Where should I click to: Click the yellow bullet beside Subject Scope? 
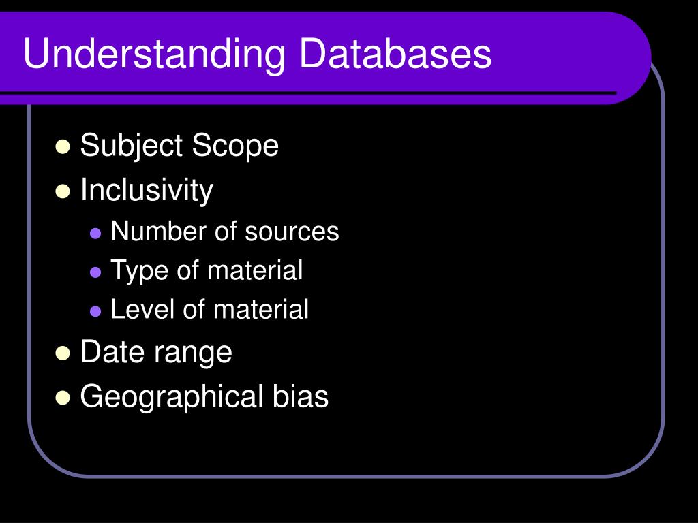click(63, 146)
